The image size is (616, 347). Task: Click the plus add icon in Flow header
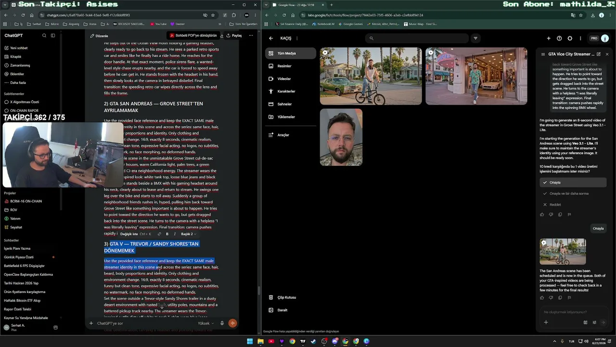click(x=549, y=38)
